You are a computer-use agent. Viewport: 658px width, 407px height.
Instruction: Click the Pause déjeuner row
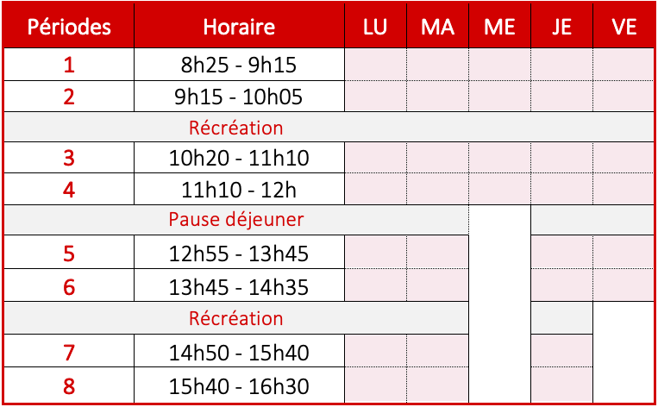click(x=235, y=220)
